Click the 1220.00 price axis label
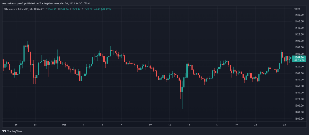 [x=299, y=99]
